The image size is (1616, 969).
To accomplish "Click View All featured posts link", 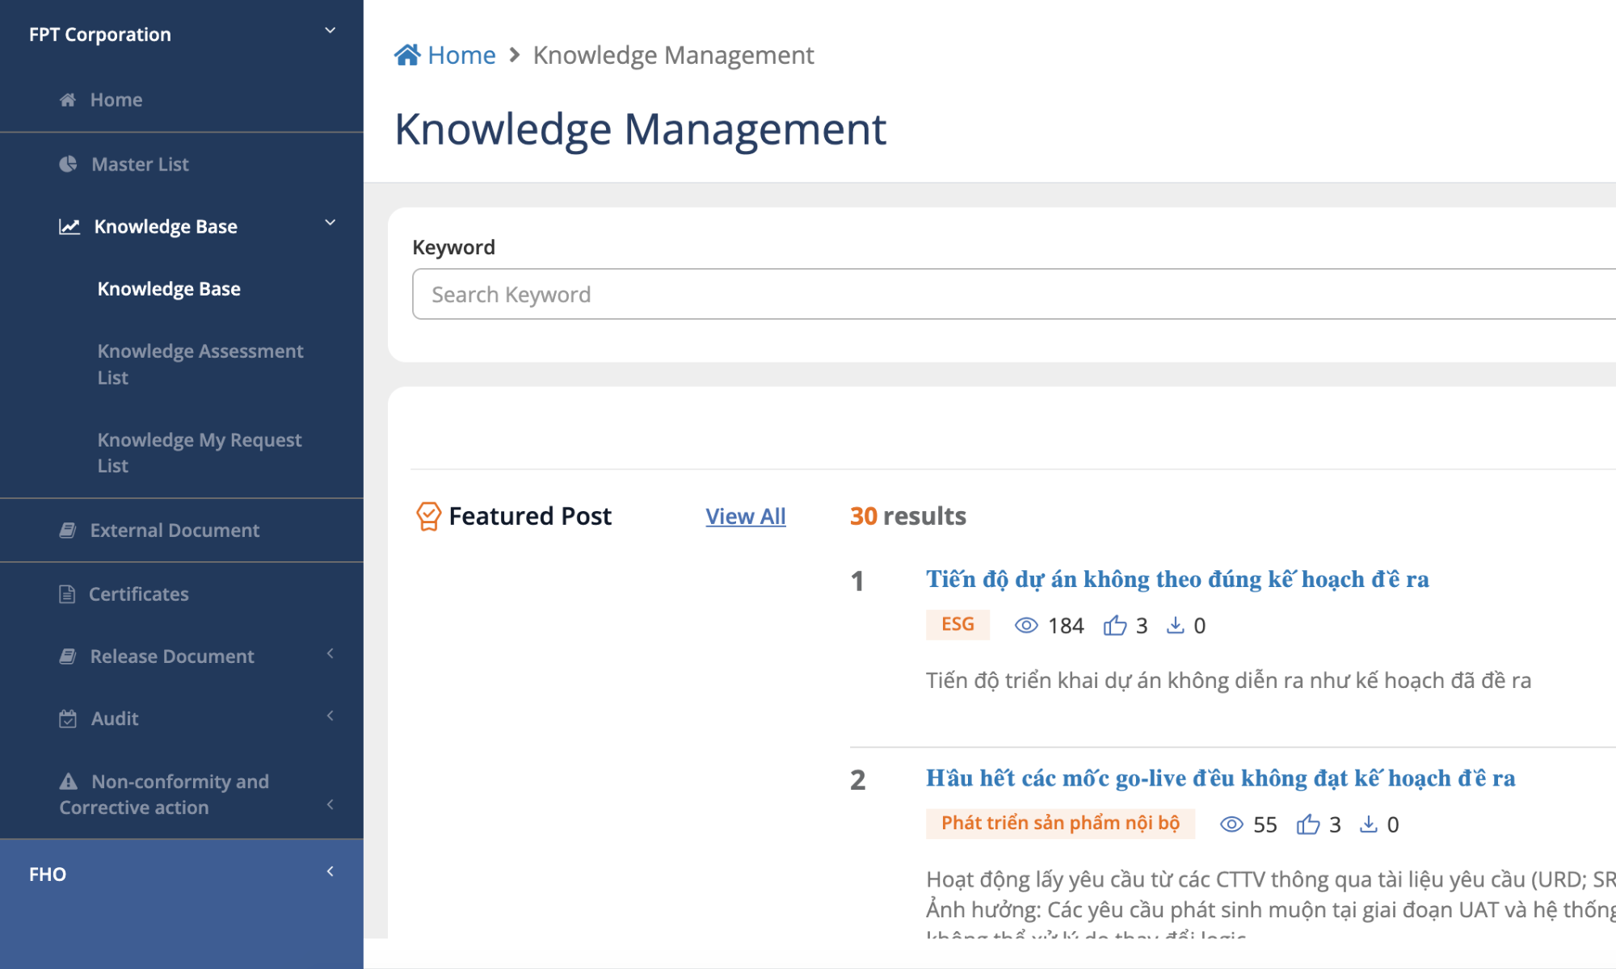I will 746,517.
